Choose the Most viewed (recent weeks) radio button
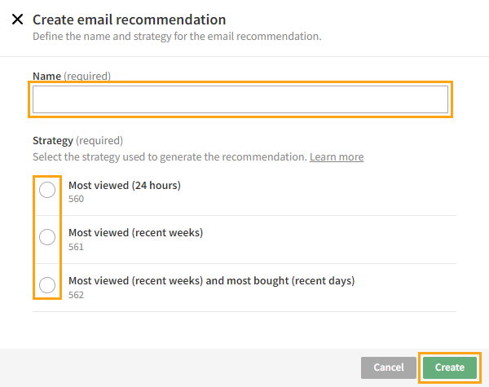The width and height of the screenshot is (489, 387). pyautogui.click(x=47, y=237)
